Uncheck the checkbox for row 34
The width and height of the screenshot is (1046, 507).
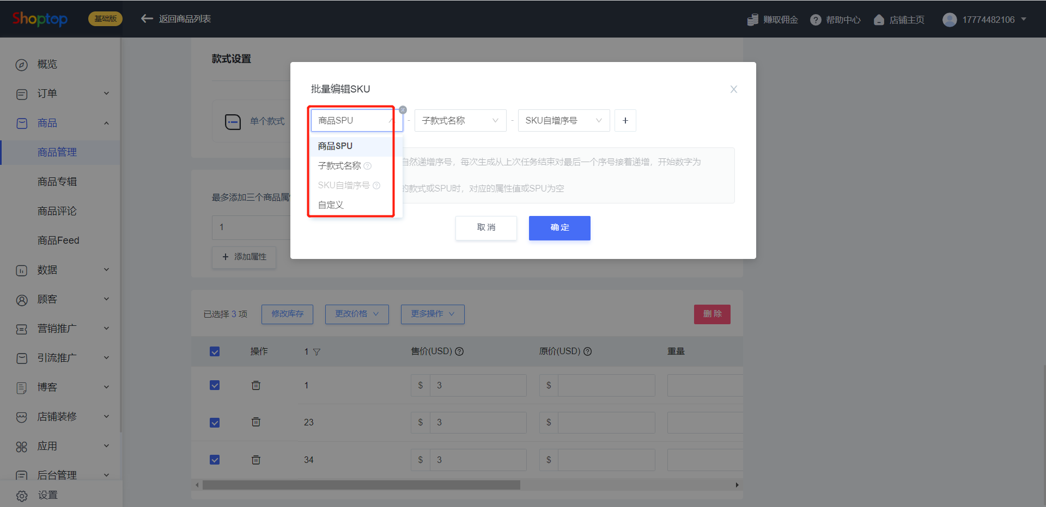(215, 460)
